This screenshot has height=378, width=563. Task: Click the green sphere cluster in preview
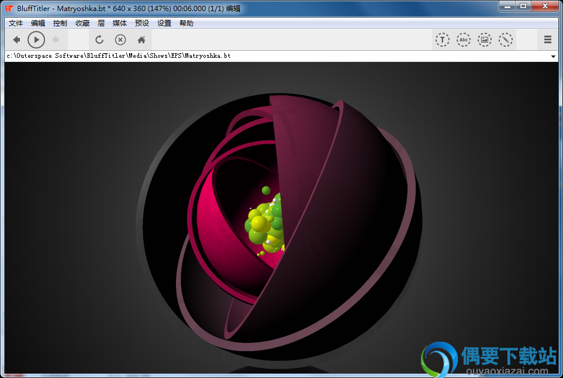click(265, 226)
